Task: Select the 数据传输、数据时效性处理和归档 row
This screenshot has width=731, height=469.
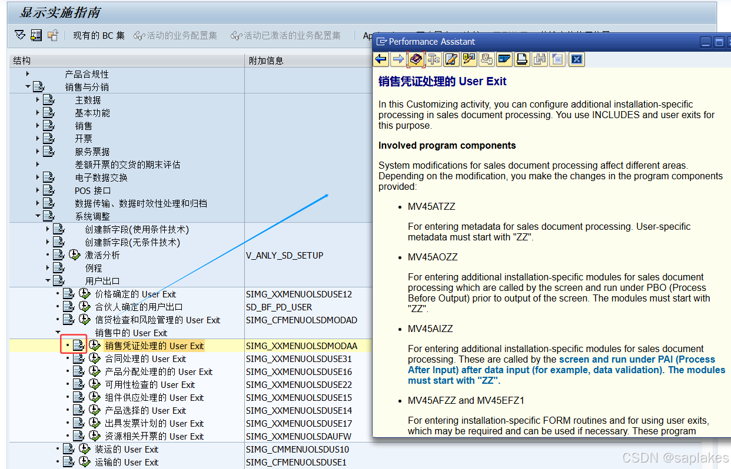Action: [141, 203]
